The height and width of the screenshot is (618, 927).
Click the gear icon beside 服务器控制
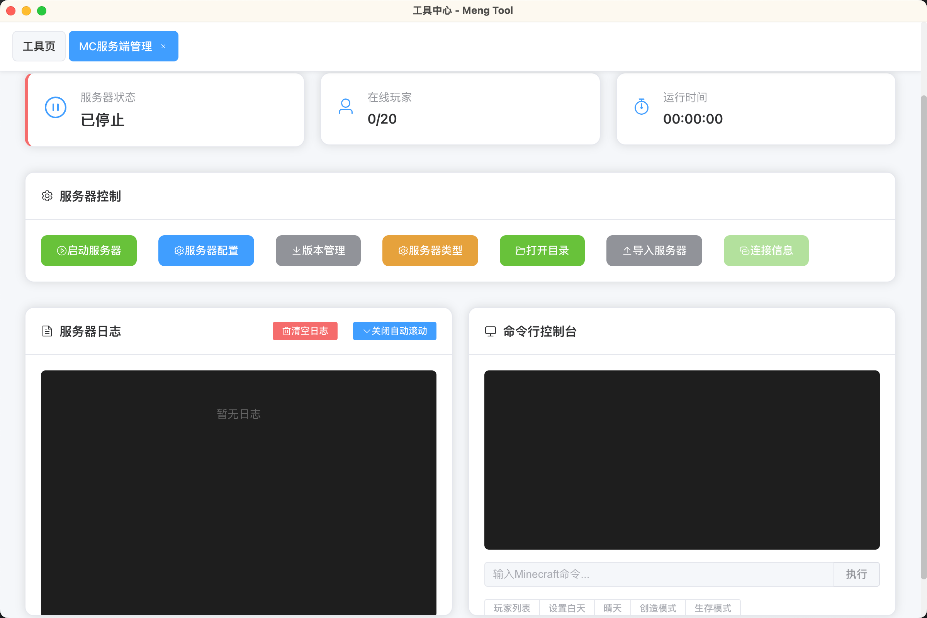(x=47, y=196)
